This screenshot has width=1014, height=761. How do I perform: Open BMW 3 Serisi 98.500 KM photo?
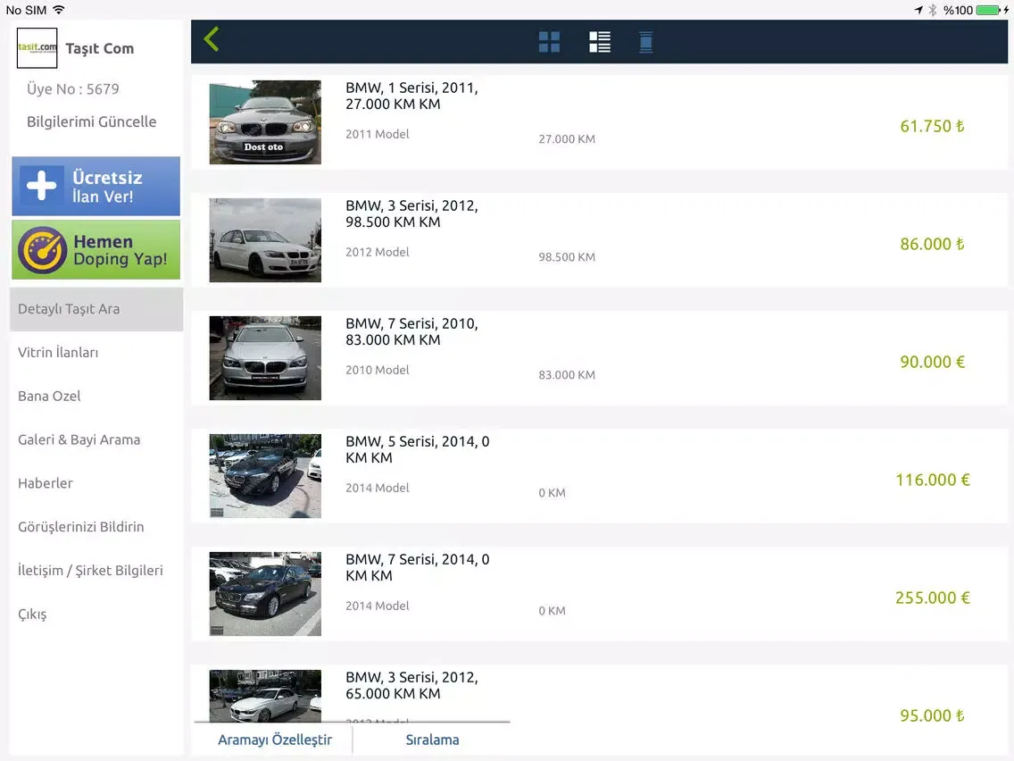click(265, 240)
